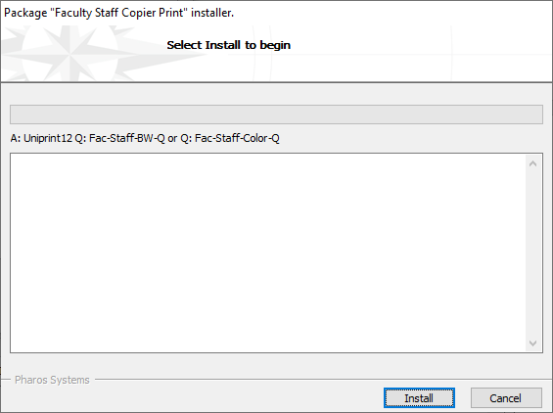The image size is (553, 413).
Task: Click the "Fac-Staff-Color-Q" queue name text
Action: click(237, 138)
